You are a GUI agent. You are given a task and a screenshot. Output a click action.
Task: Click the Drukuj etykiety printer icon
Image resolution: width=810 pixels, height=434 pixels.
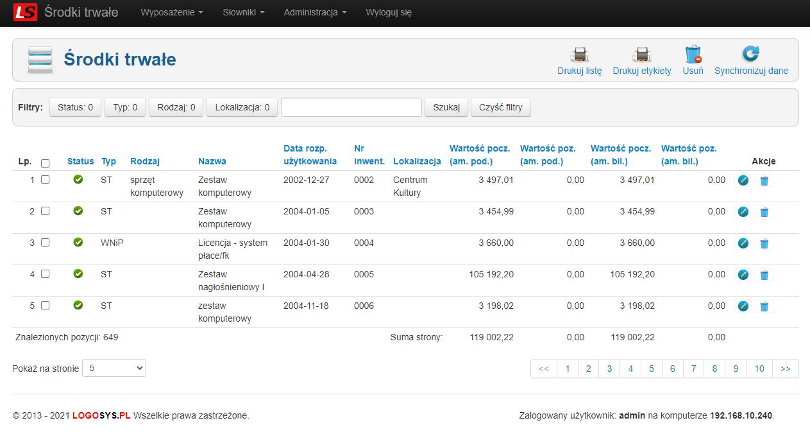coord(641,54)
